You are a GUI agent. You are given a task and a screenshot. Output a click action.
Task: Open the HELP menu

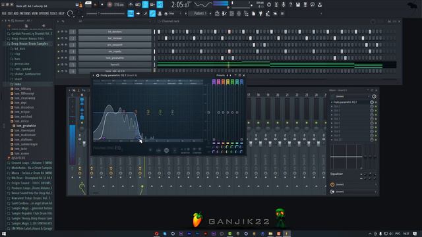point(61,13)
